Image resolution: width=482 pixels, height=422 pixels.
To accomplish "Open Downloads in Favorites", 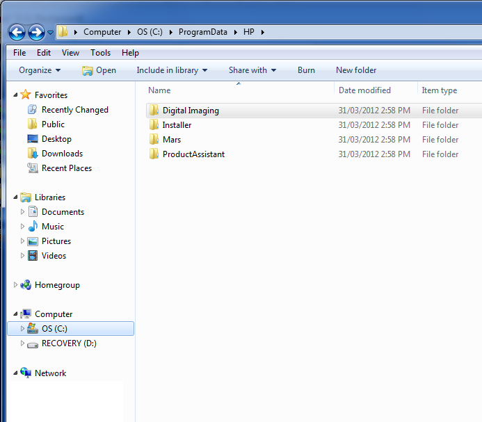I will click(62, 154).
